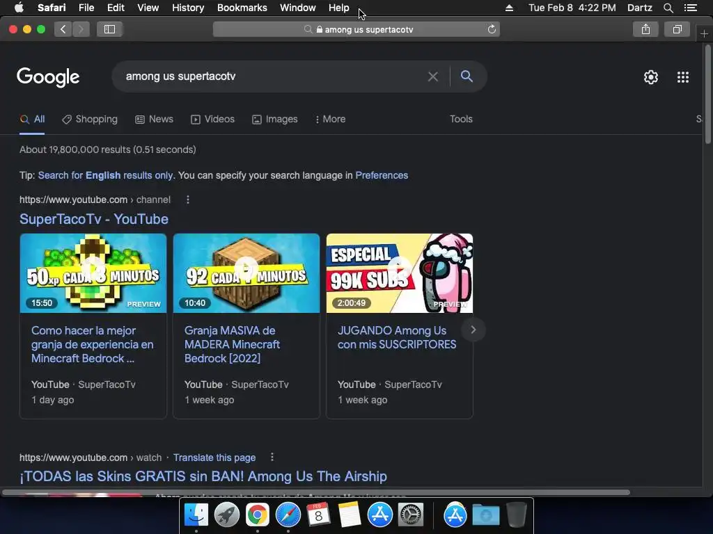
Task: Click the Safari forward navigation arrow
Action: 81,29
